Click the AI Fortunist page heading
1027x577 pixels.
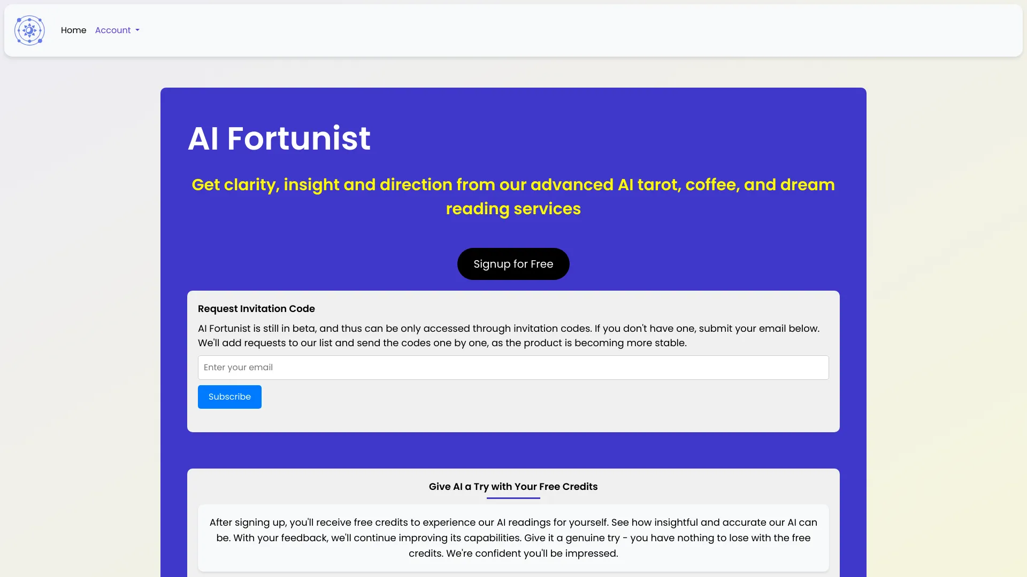tap(279, 138)
